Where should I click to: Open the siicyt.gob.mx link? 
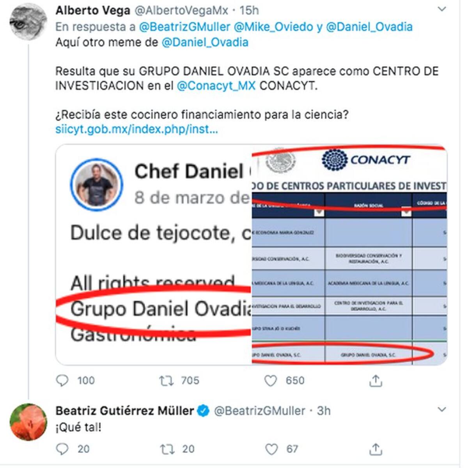tap(136, 129)
